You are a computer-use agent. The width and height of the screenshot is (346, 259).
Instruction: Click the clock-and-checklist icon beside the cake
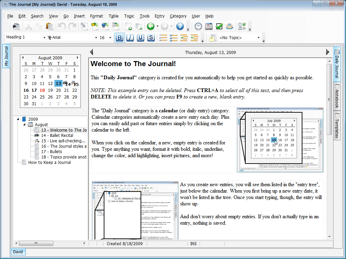click(x=242, y=26)
